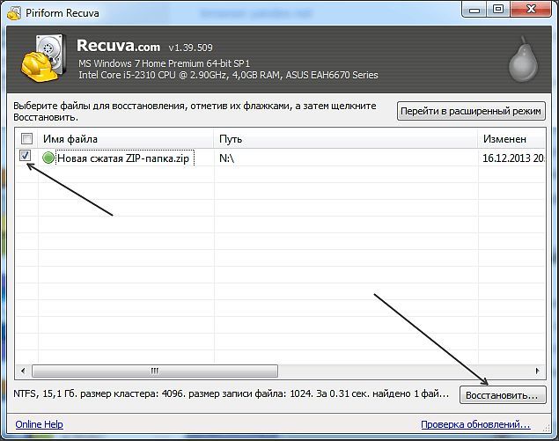Sort by Путь column header
The height and width of the screenshot is (441, 559).
pos(346,139)
